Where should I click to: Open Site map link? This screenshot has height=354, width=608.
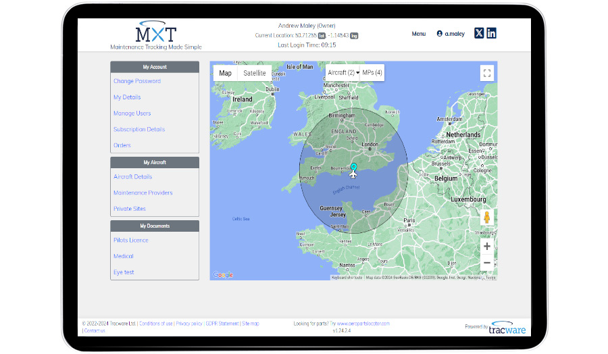click(x=251, y=324)
